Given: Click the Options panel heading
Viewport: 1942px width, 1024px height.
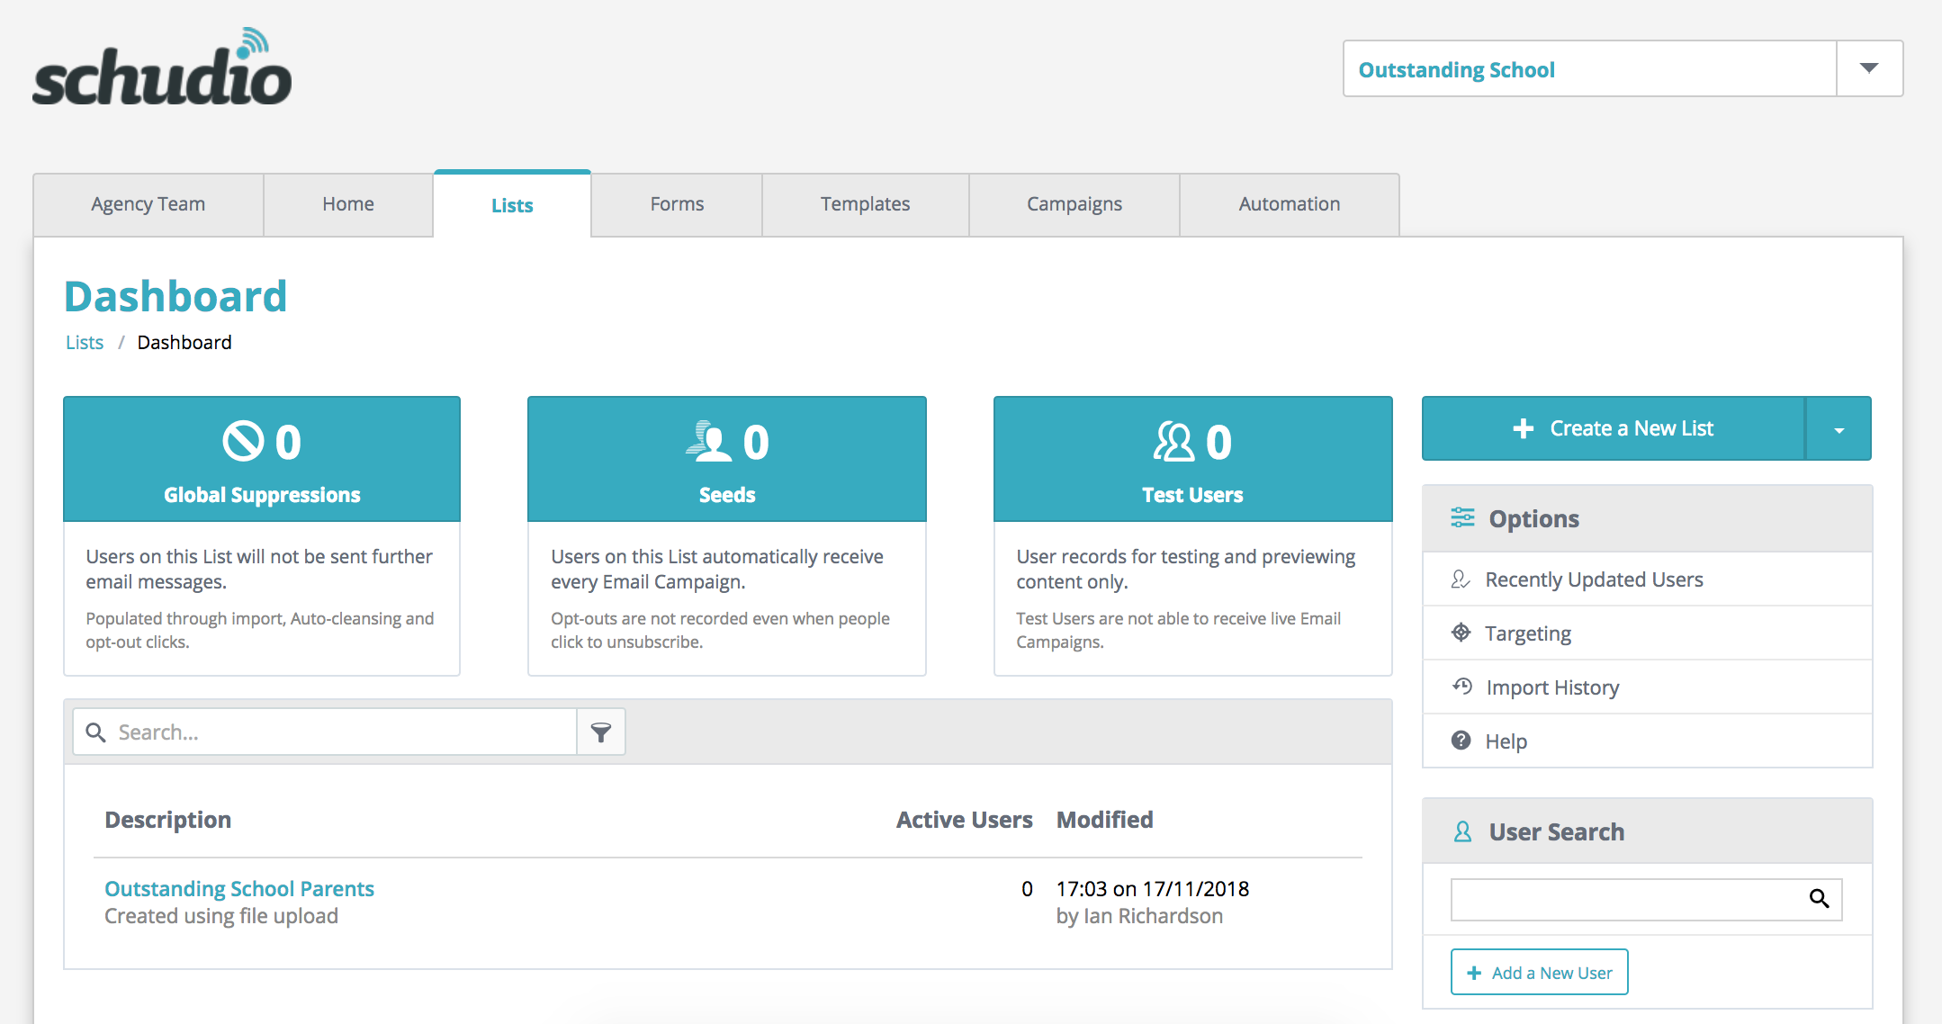Looking at the screenshot, I should coord(1533,519).
